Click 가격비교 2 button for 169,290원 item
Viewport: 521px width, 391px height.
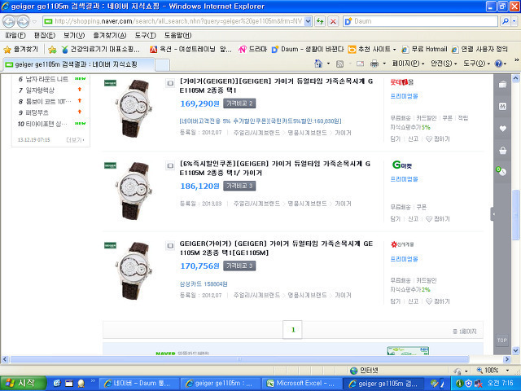pos(239,103)
